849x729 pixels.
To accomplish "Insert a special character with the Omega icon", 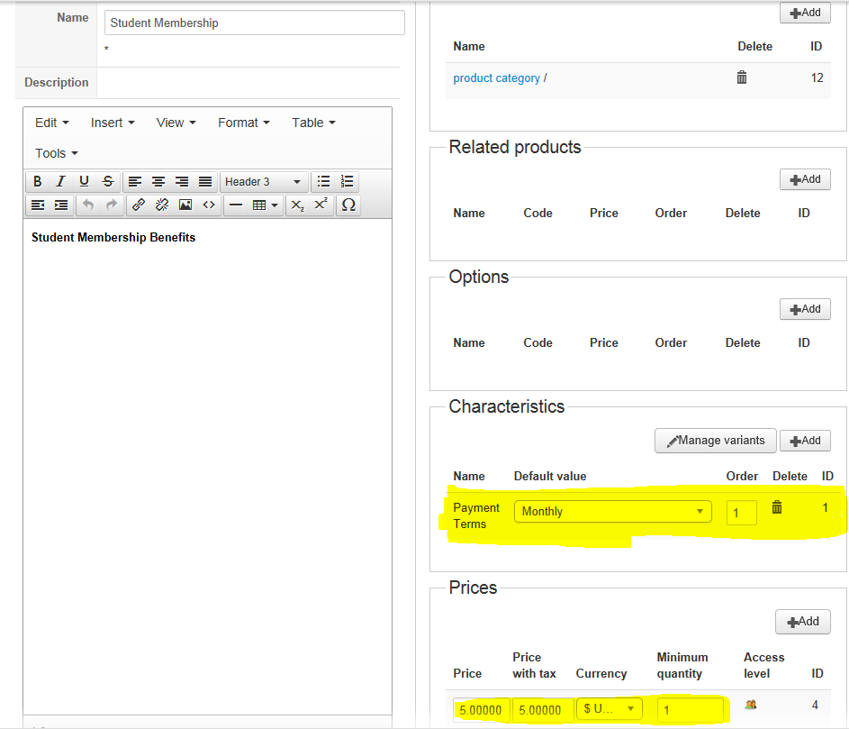I will click(x=348, y=205).
